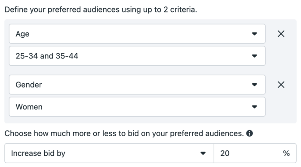
Task: Click the 'Choose how much more or less' text
Action: (x=124, y=133)
